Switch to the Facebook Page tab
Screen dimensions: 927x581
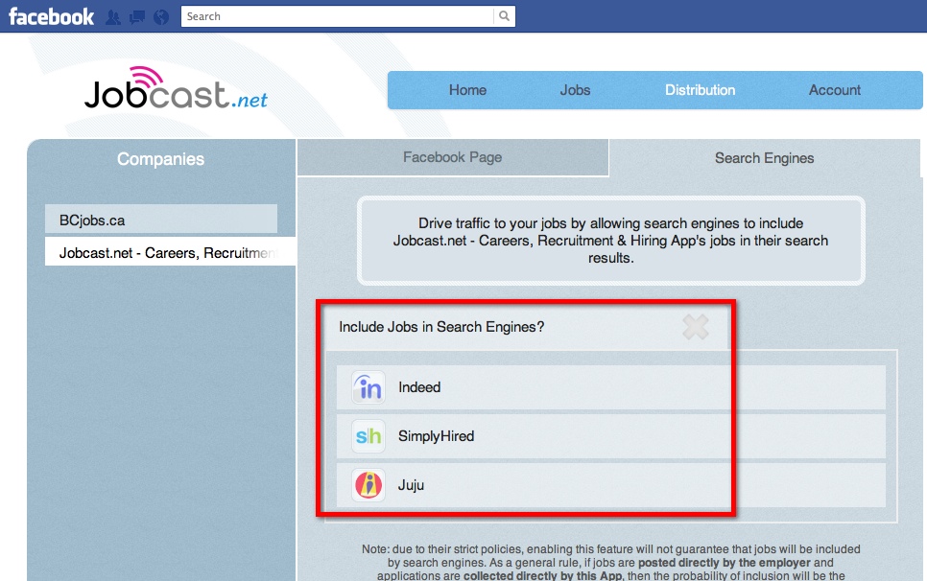pos(453,157)
